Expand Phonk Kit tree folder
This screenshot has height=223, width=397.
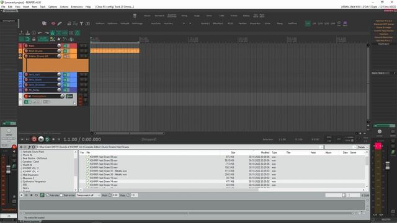click(x=21, y=155)
